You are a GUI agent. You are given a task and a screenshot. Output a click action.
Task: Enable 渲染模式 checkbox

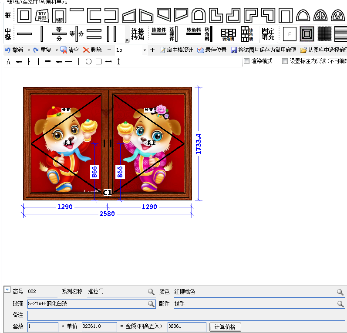[x=246, y=61]
